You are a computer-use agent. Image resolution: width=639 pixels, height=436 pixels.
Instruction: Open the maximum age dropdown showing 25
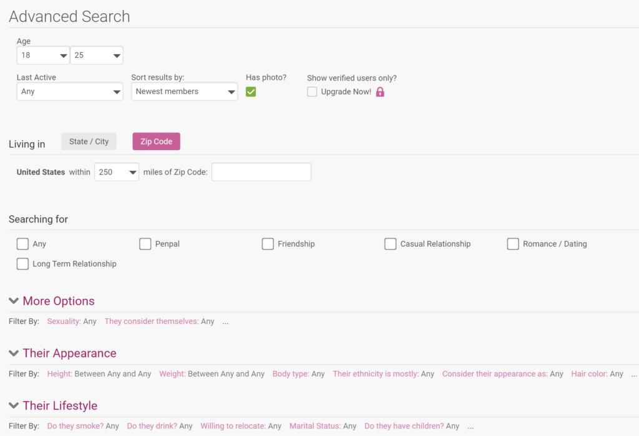(97, 55)
